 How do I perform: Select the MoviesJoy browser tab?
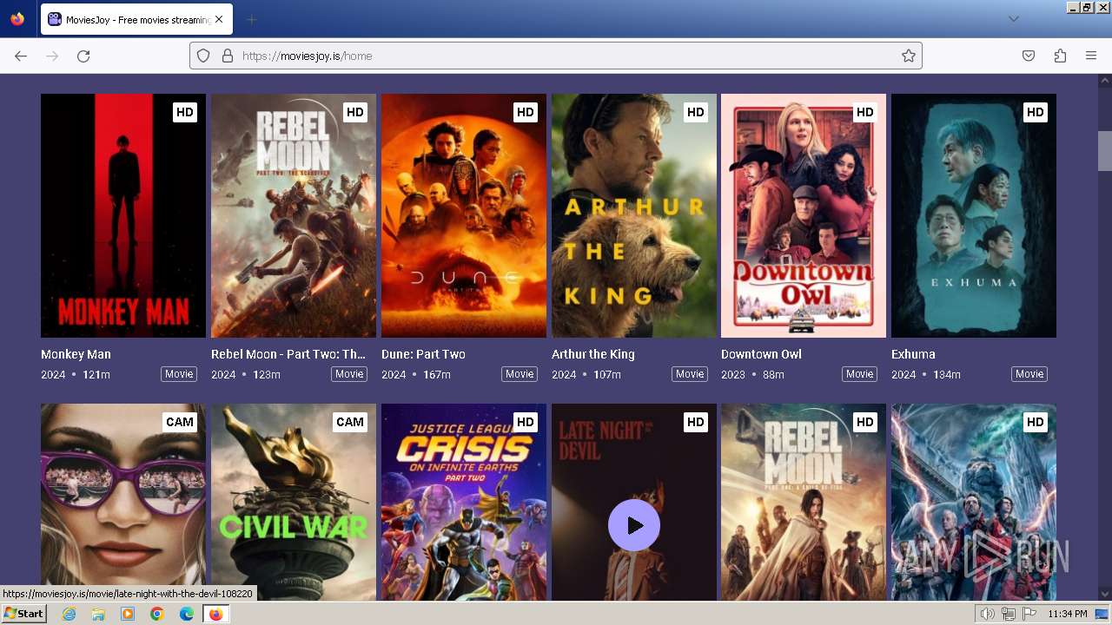[x=135, y=19]
